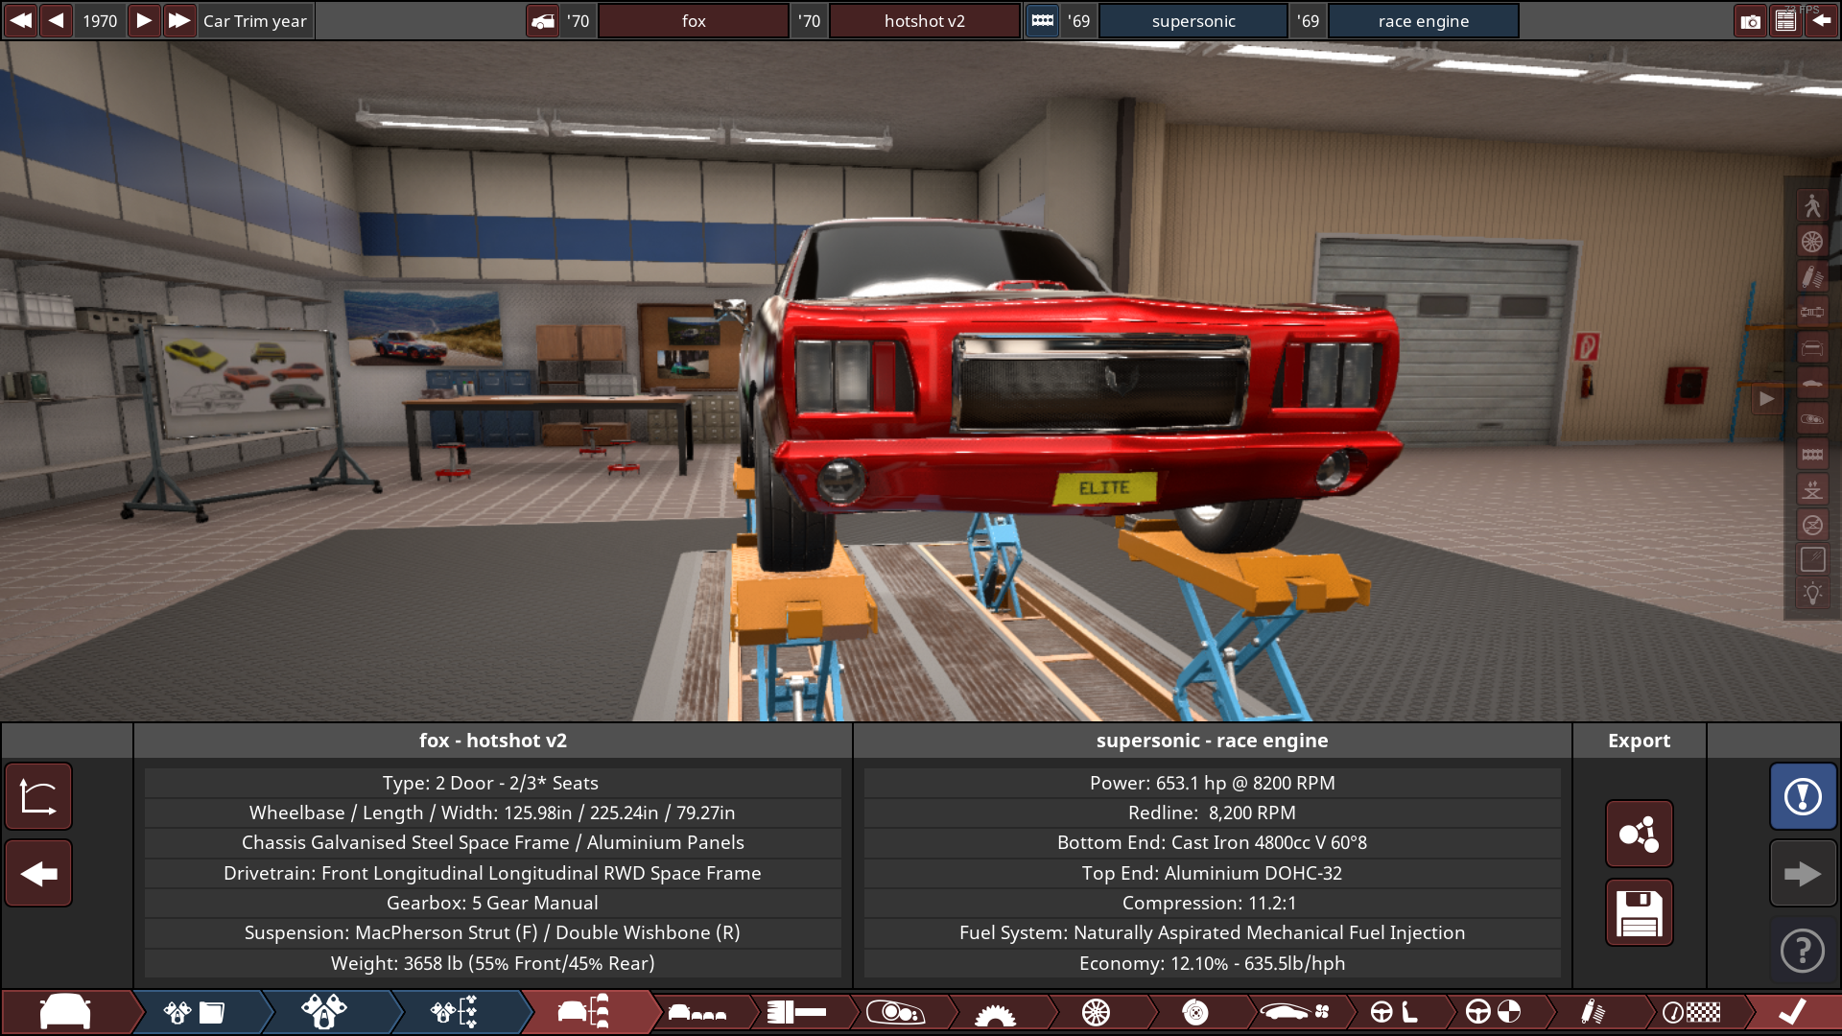This screenshot has width=1842, height=1036.
Task: Click the Compression: 11.2:1 row
Action: [1213, 903]
